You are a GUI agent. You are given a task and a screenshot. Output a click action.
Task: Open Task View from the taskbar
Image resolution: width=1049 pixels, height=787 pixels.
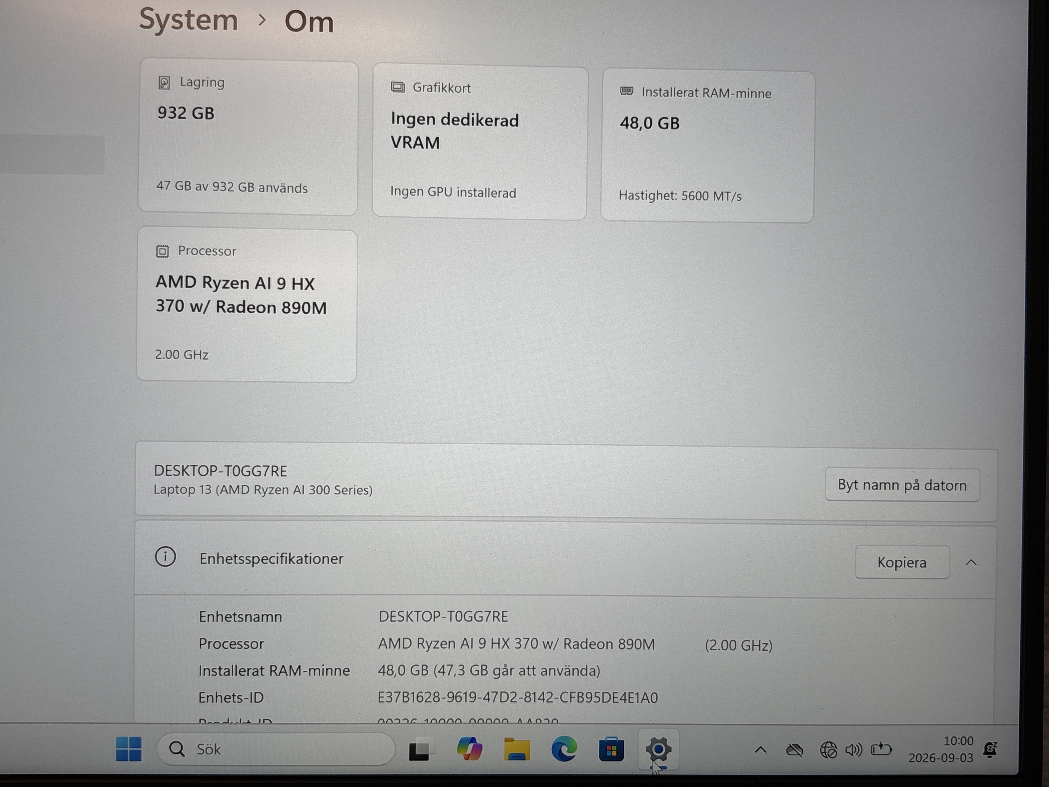point(419,750)
